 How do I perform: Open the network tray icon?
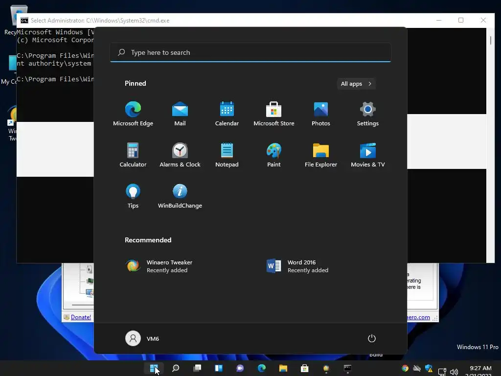click(442, 372)
